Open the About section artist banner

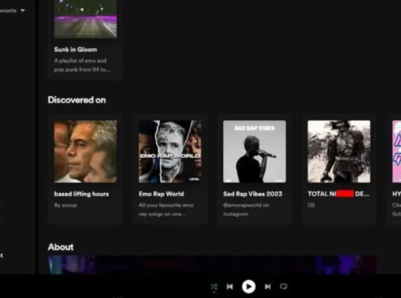[x=212, y=265]
